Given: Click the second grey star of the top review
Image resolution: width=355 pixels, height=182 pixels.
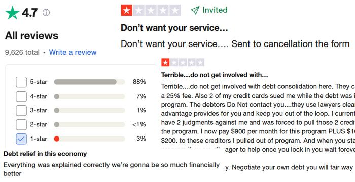Looking at the screenshot, I should point(138,10).
